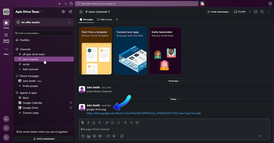Open attachments plus button in composer
The height and width of the screenshot is (143, 274).
[83, 136]
